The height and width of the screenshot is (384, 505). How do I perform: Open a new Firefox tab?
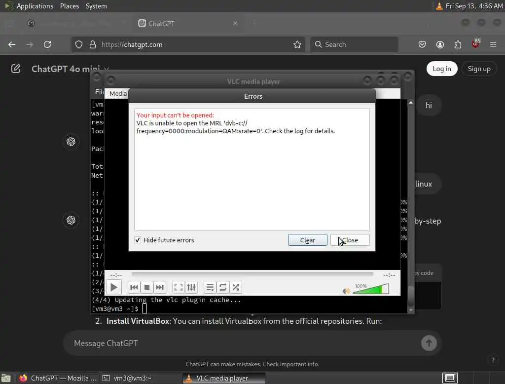click(254, 23)
